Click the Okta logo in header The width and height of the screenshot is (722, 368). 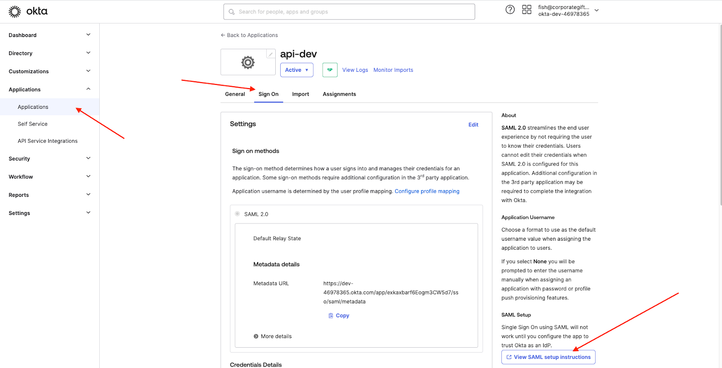[x=28, y=11]
